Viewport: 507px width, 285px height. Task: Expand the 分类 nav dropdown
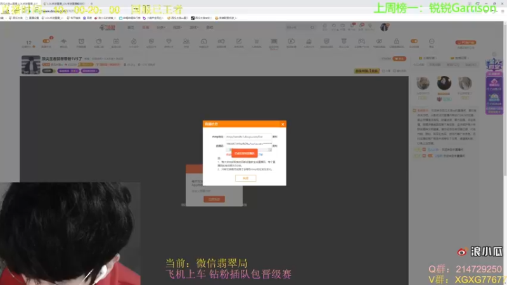coord(161,27)
